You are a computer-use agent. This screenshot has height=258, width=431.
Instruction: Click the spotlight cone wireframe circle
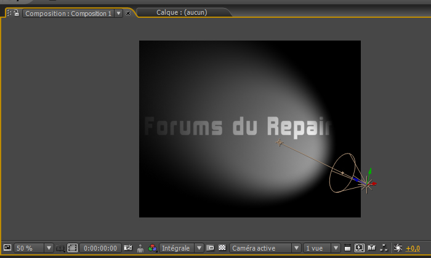click(x=342, y=173)
